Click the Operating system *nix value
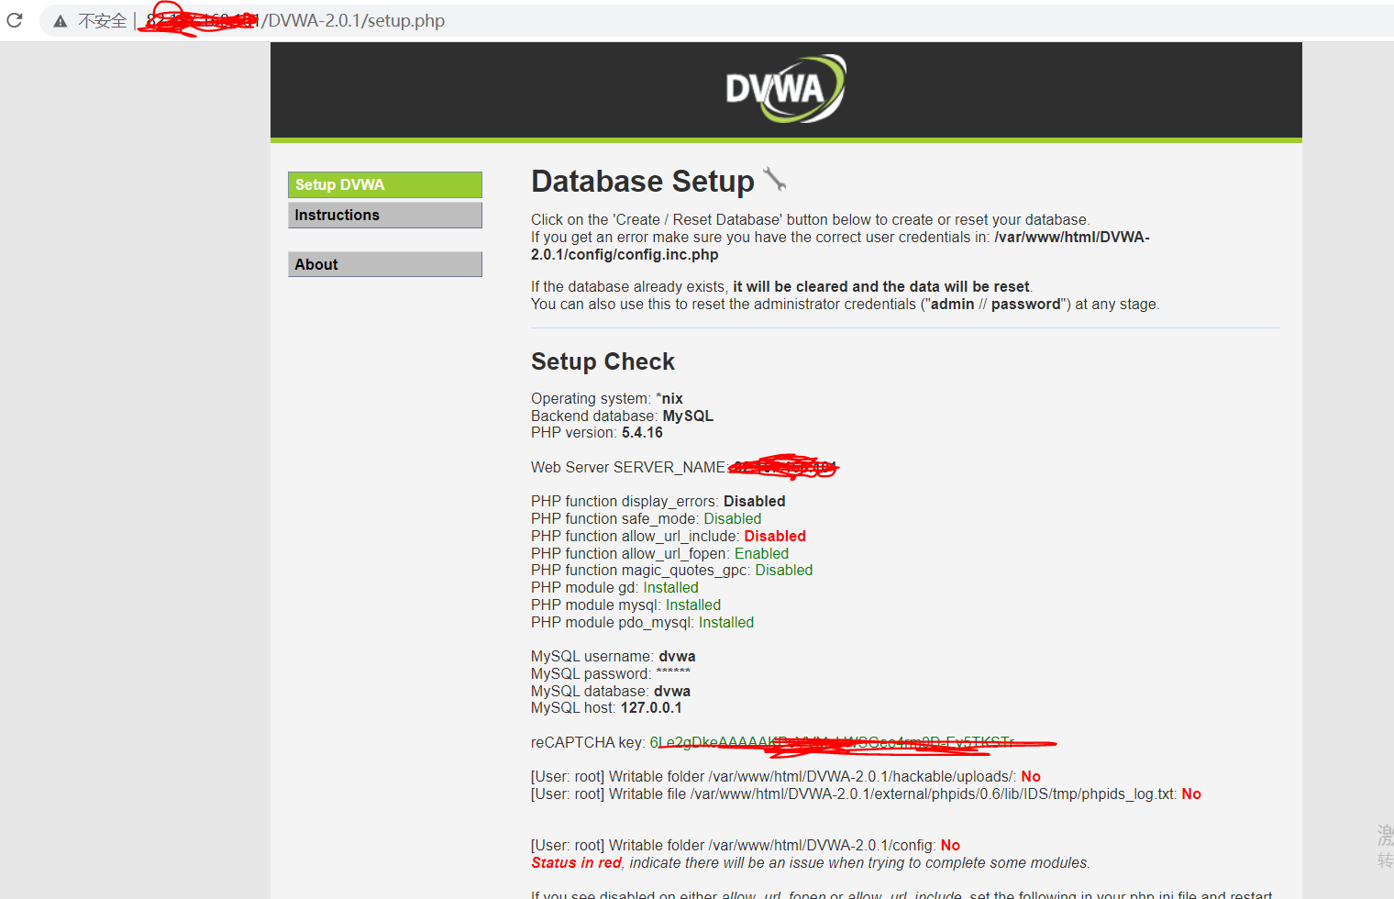This screenshot has height=899, width=1394. (669, 398)
